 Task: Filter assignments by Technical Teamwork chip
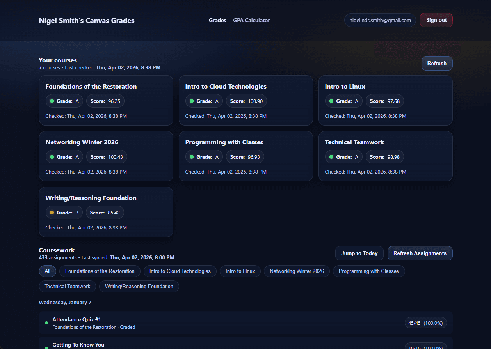[68, 286]
